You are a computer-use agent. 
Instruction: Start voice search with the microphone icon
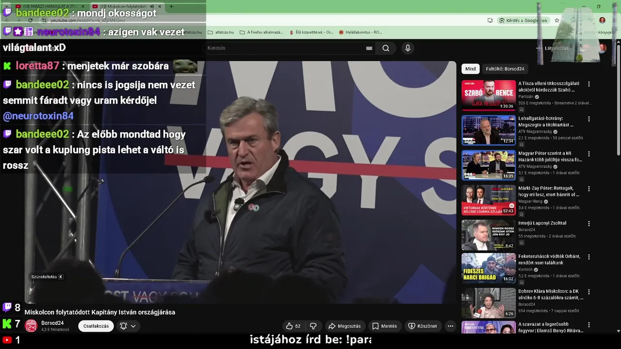coord(408,48)
